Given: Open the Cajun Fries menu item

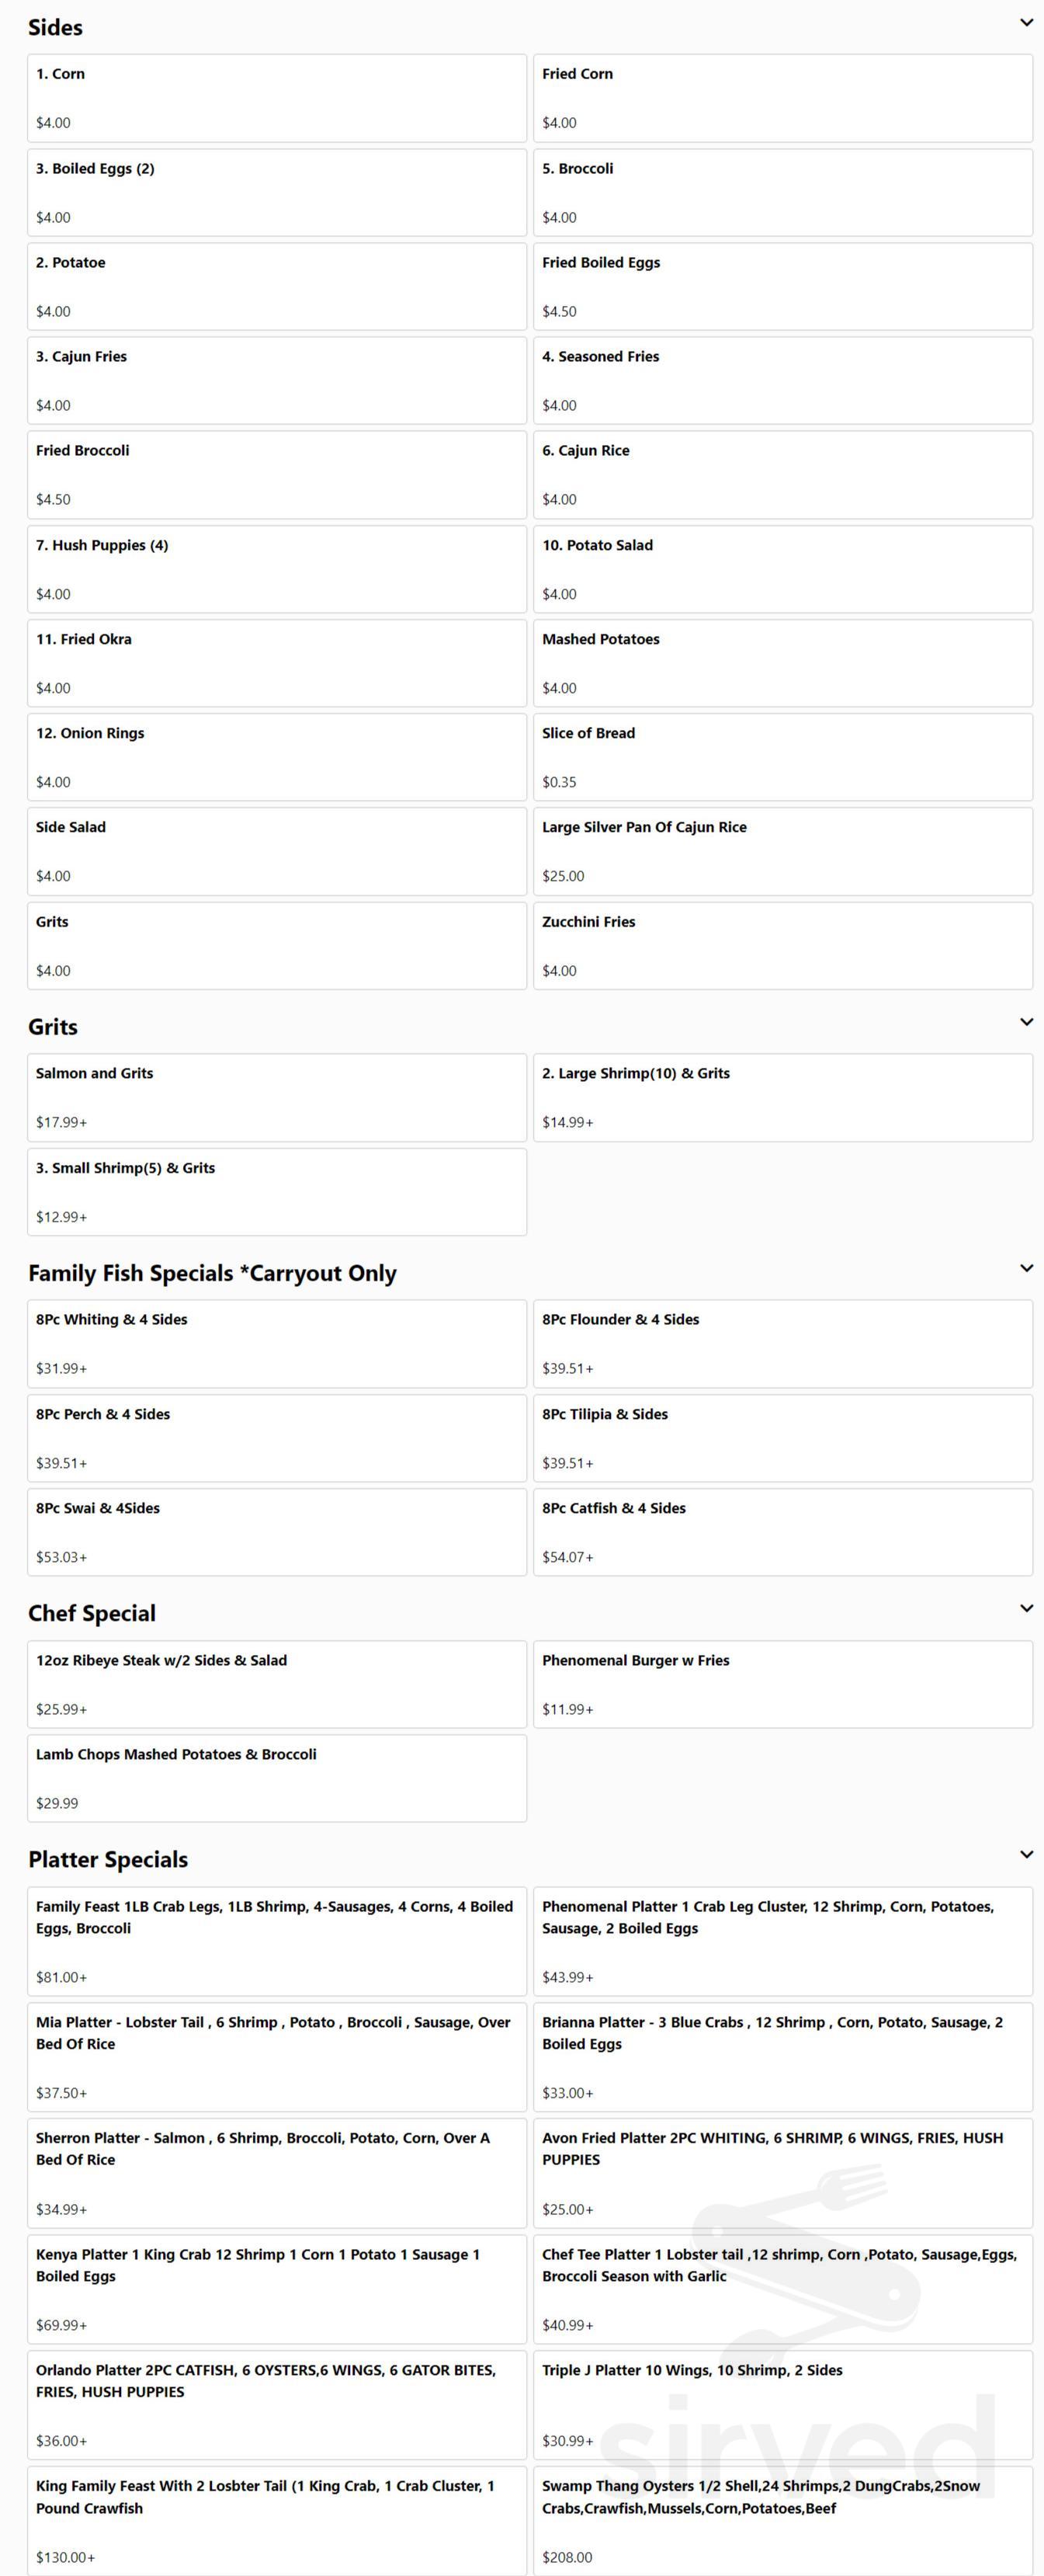Looking at the screenshot, I should (277, 380).
